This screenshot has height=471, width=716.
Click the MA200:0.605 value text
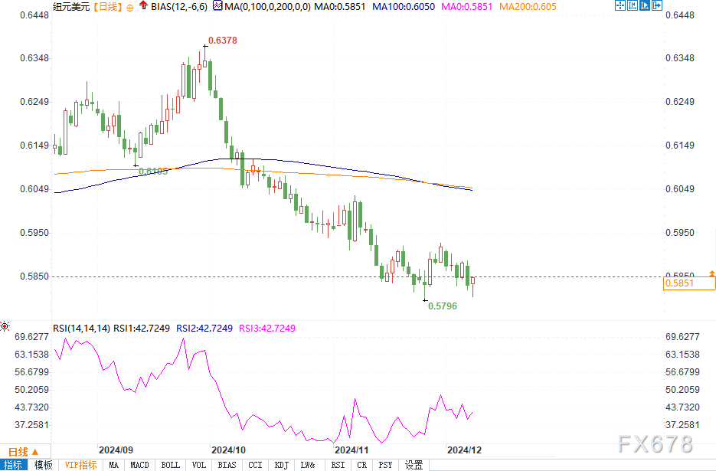pyautogui.click(x=528, y=7)
